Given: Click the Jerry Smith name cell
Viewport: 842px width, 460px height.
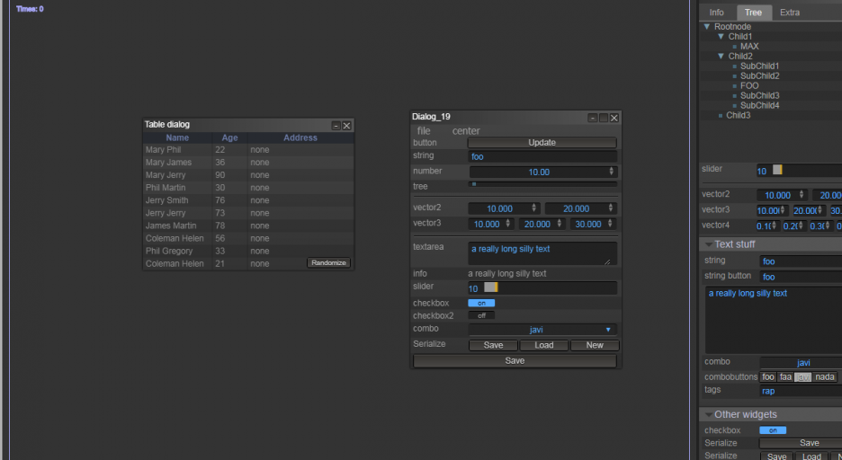Looking at the screenshot, I should [x=177, y=200].
